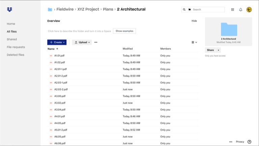Open the apps grid menu
Image resolution: width=259 pixels, height=146 pixels.
pos(232,9)
